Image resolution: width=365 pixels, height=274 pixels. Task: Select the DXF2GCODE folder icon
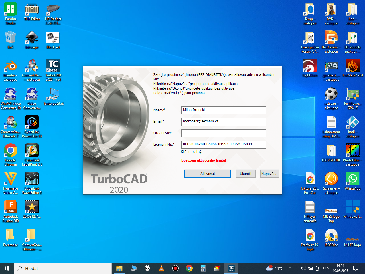point(331,153)
